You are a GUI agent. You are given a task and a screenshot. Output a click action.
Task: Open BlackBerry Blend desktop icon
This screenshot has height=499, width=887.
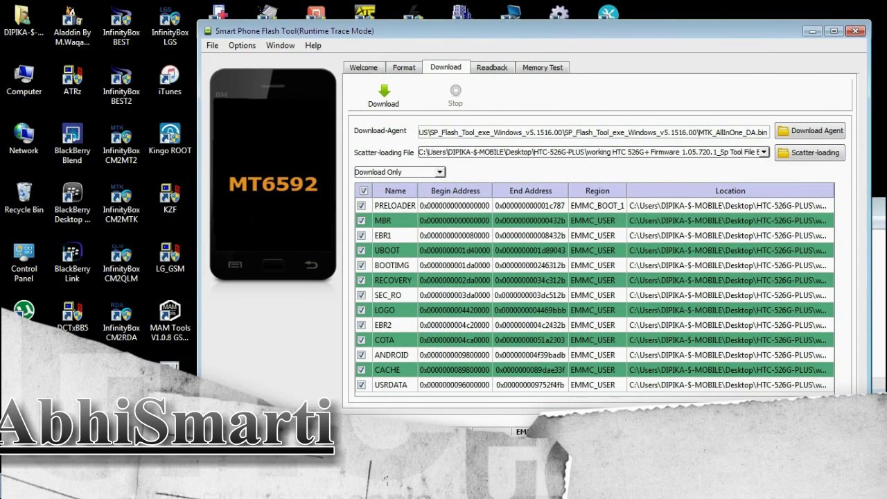pyautogui.click(x=72, y=143)
